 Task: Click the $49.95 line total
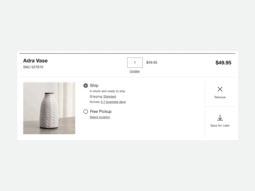pos(223,63)
